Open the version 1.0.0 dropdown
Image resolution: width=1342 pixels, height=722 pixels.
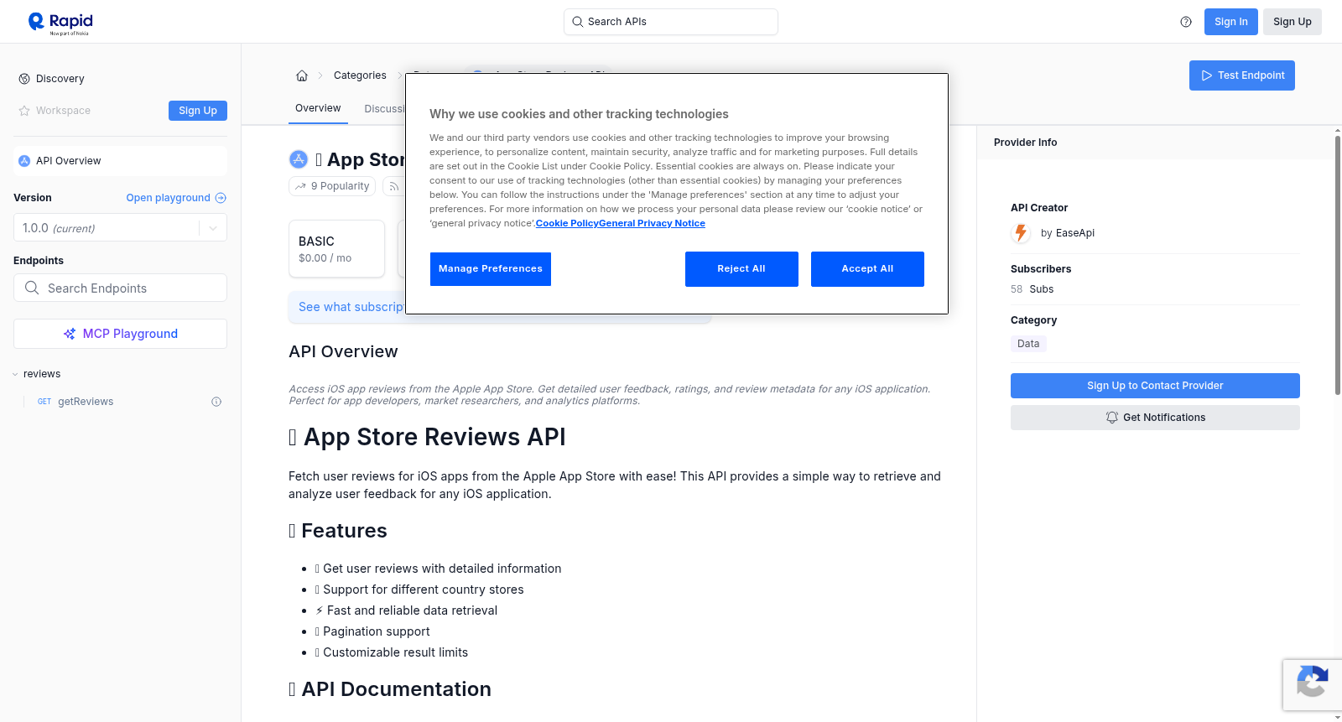click(120, 228)
